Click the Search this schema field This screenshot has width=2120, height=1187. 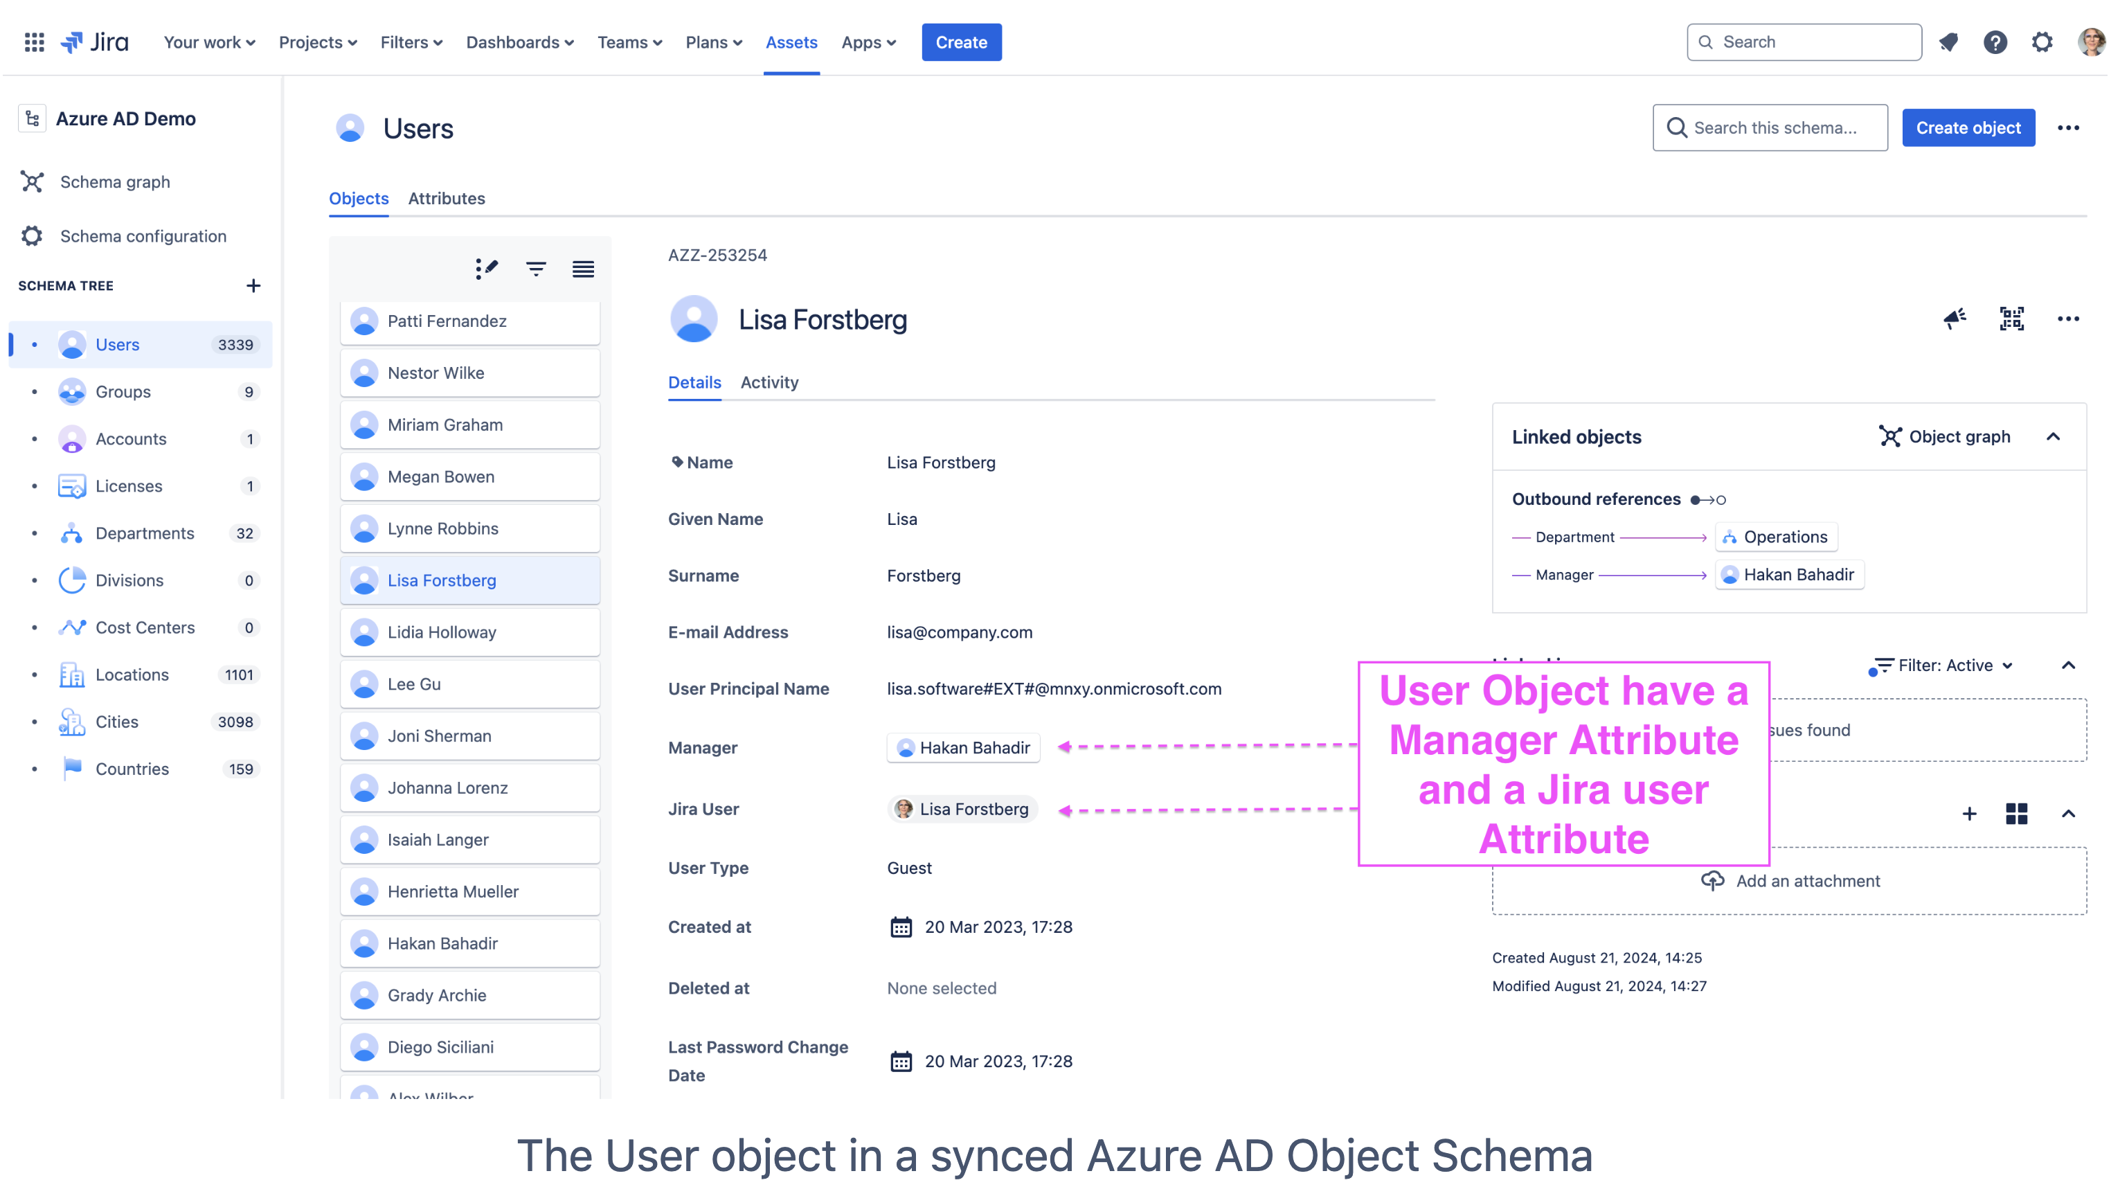click(1770, 127)
